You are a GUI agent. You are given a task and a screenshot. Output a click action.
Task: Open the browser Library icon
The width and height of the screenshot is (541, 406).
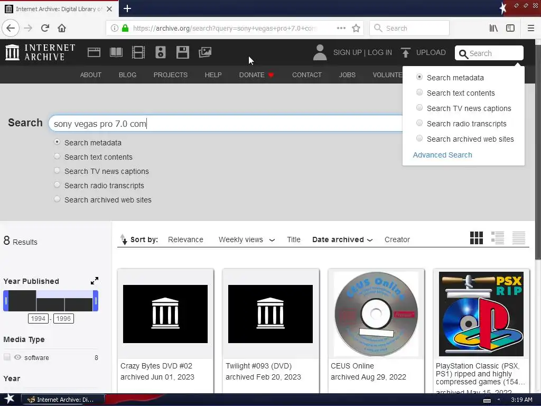click(x=493, y=28)
